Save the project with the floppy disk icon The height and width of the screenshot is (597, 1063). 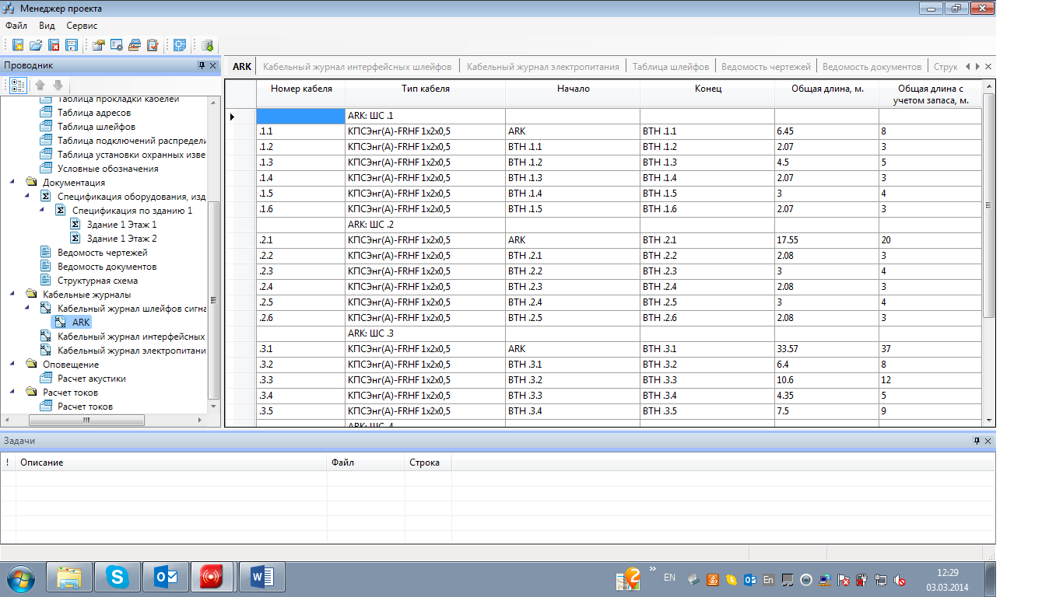[72, 45]
